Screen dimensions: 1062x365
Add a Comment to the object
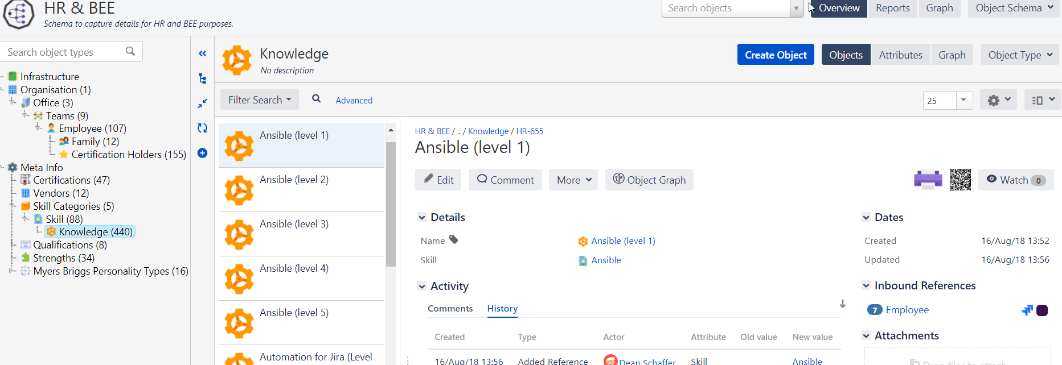[x=505, y=180]
